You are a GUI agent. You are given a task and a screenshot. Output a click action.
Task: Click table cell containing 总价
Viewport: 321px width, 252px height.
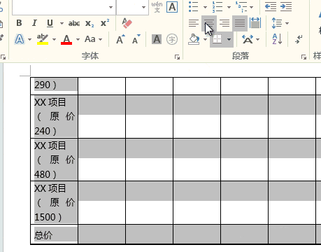coord(55,234)
